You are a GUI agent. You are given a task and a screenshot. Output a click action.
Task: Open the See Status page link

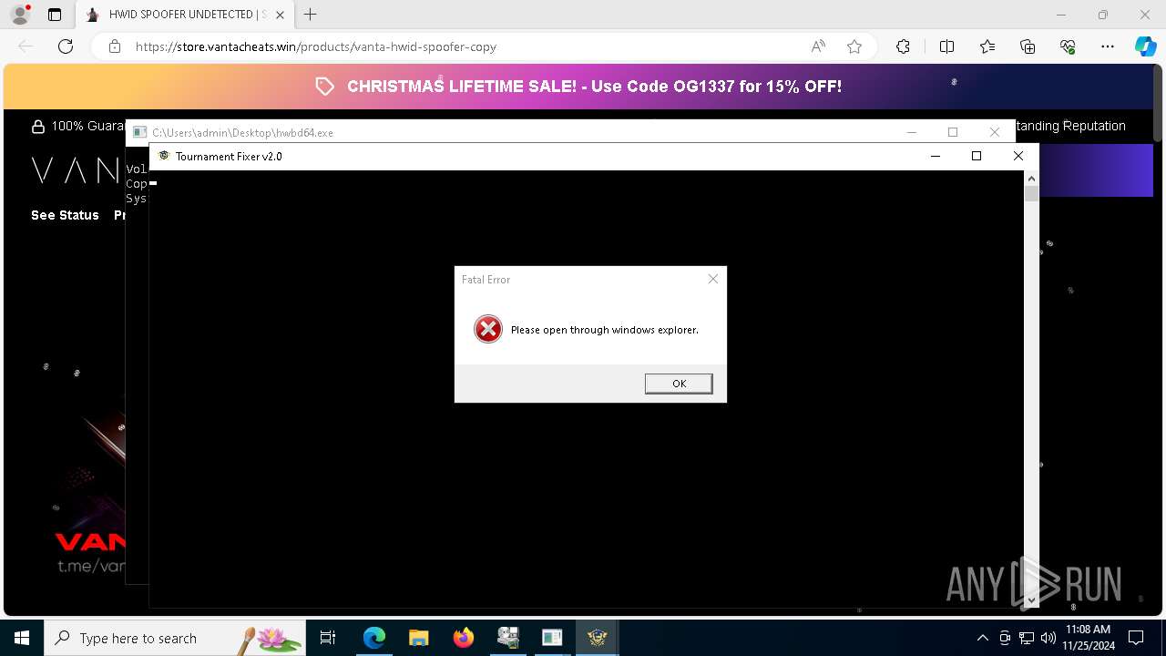[x=65, y=215]
